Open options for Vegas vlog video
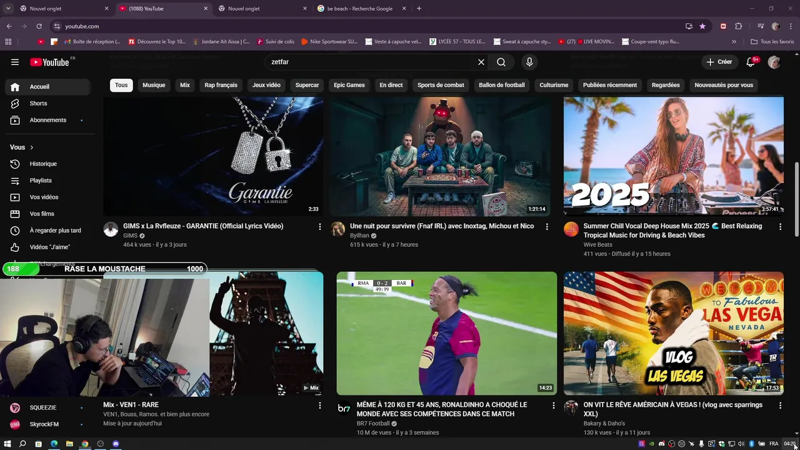This screenshot has width=800, height=450. point(780,406)
